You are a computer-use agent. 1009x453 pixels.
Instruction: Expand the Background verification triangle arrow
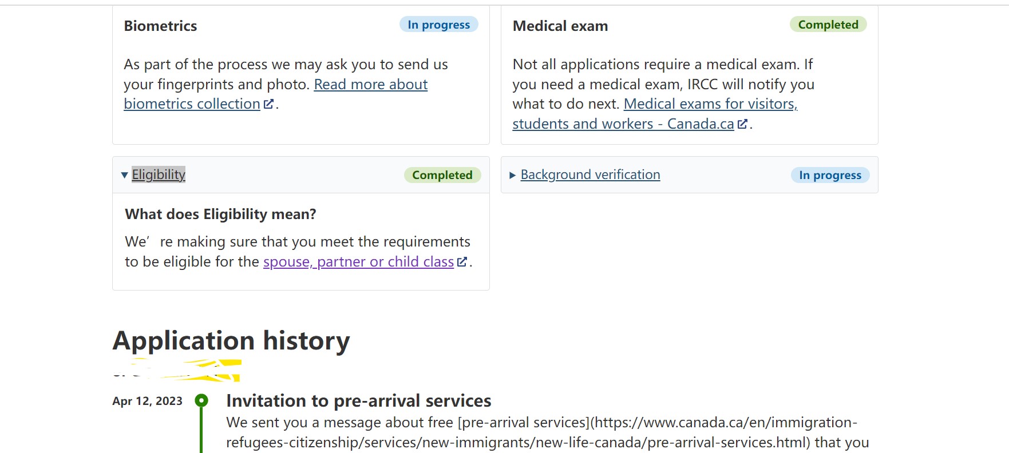[513, 175]
